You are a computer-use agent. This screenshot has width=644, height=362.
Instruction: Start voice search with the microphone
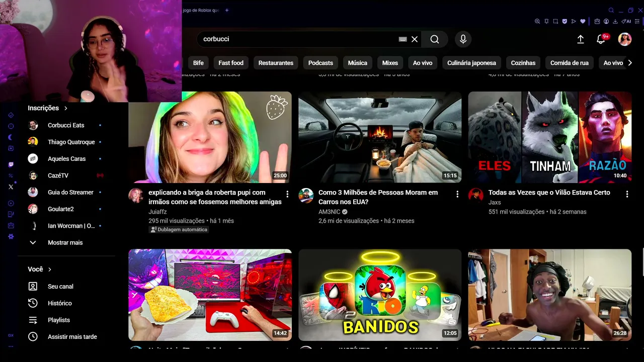point(463,39)
